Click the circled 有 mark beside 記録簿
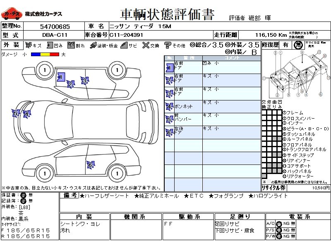 23,201
